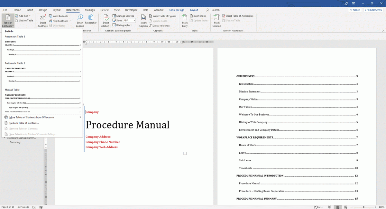Click the WORKPLACE REQUIREMENTS TOC entry

click(297, 138)
